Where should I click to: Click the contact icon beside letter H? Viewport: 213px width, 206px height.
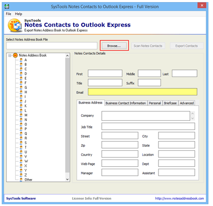pyautogui.click(x=21, y=92)
